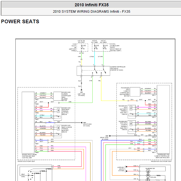Click the 'HEAT' switch label
The height and width of the screenshot is (181, 181).
(23, 174)
